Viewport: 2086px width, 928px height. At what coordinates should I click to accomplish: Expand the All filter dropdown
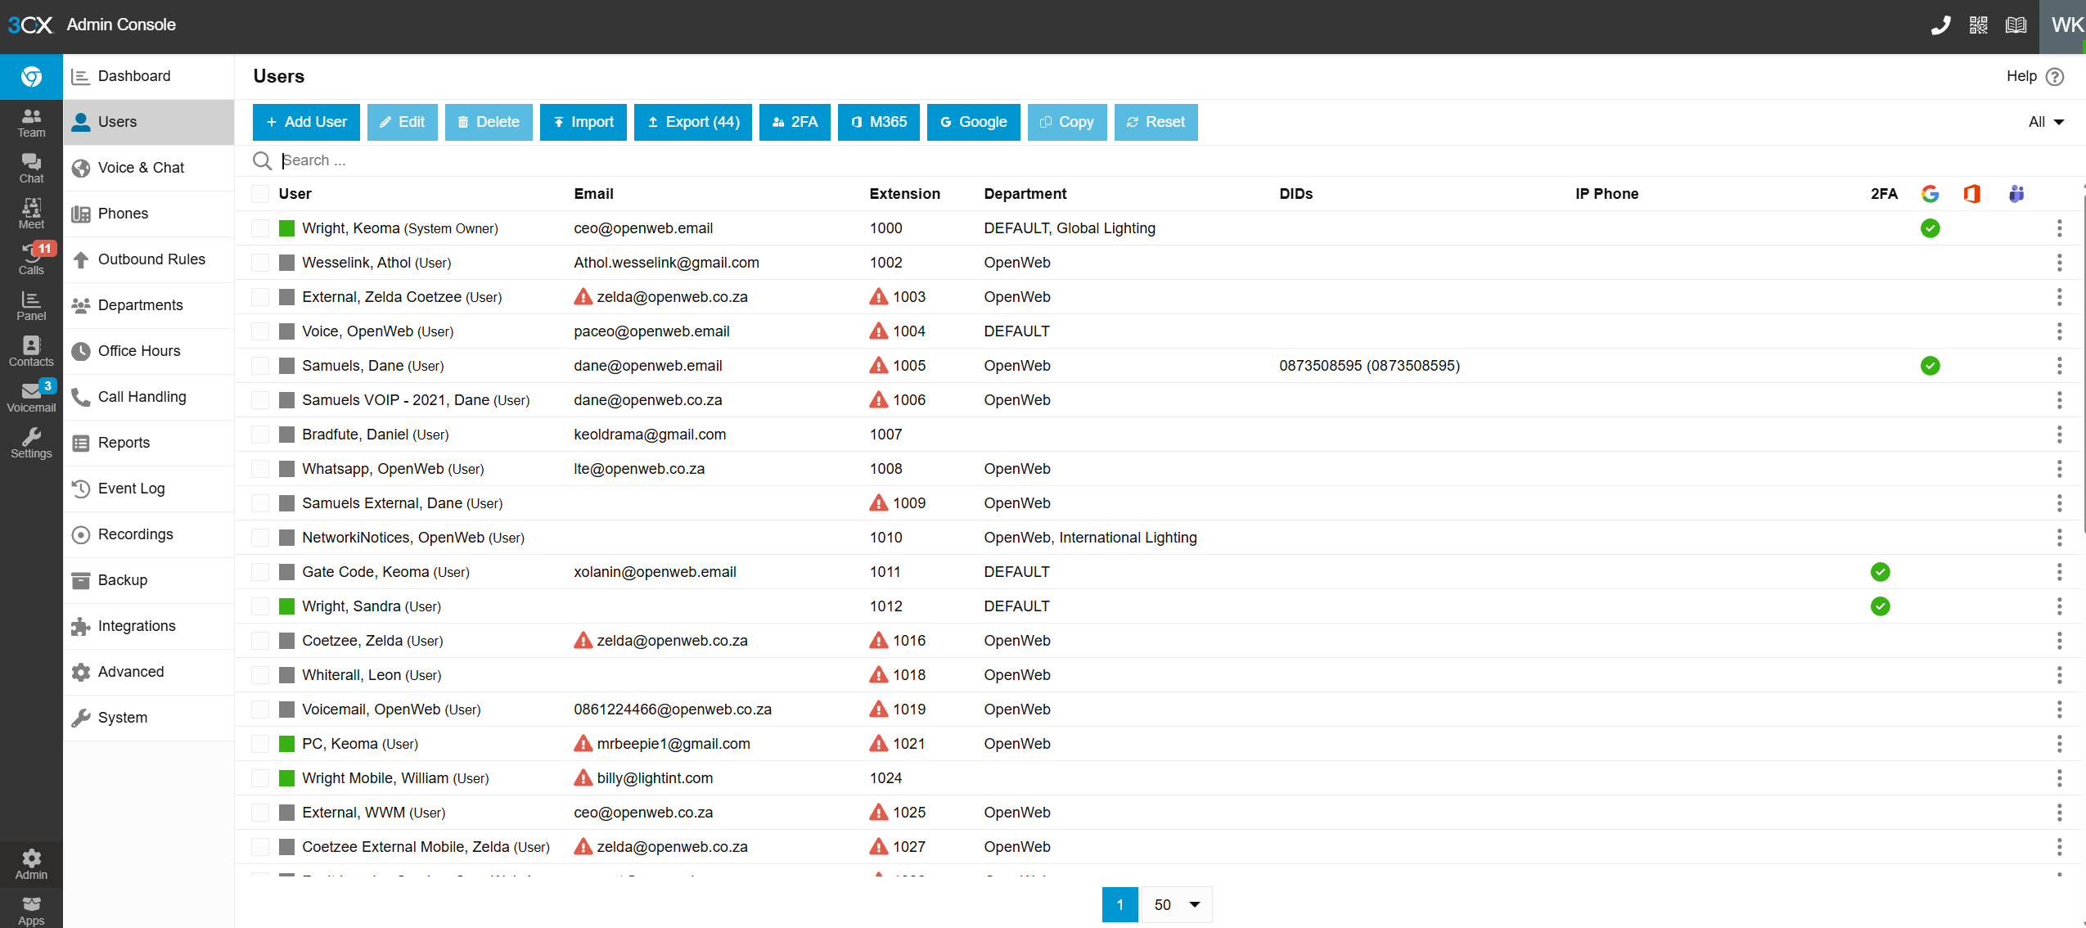click(x=2046, y=122)
